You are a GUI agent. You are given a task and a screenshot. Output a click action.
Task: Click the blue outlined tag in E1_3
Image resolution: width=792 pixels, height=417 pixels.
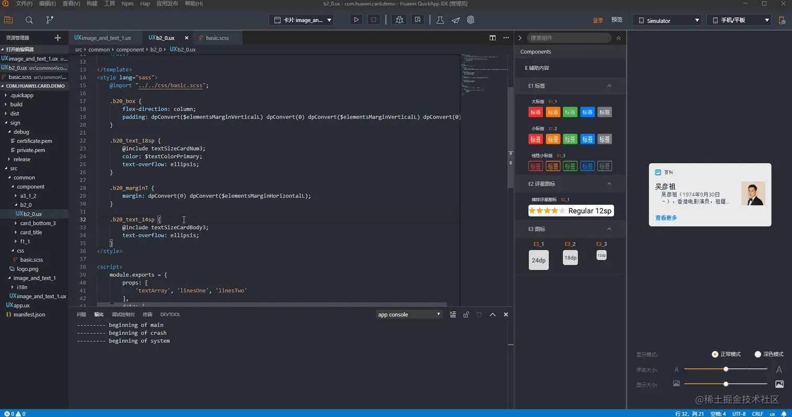pos(588,166)
